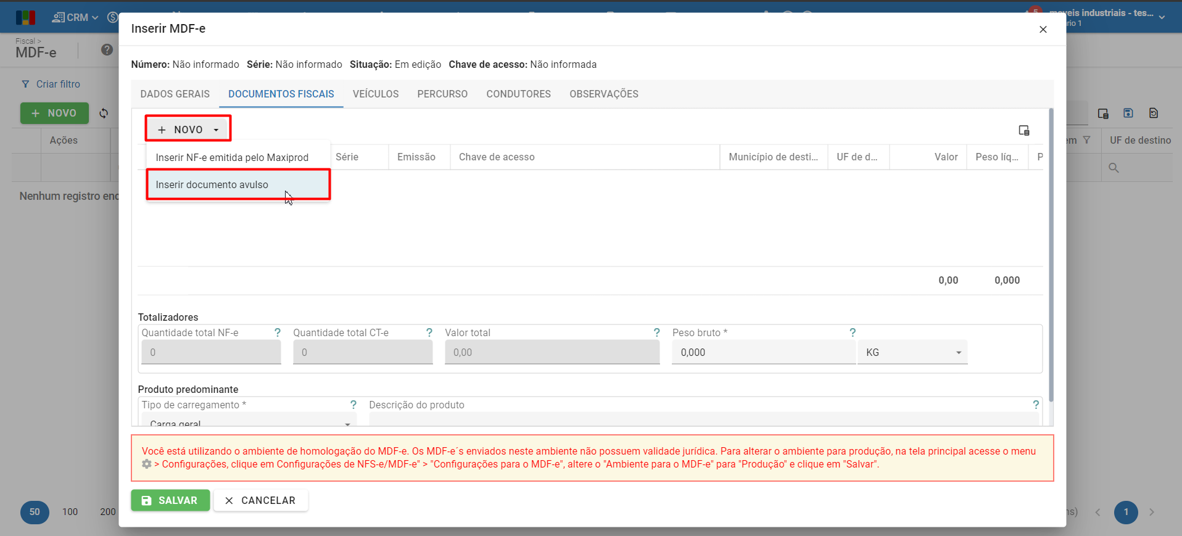Click page 1 in the pagination

(x=1126, y=512)
